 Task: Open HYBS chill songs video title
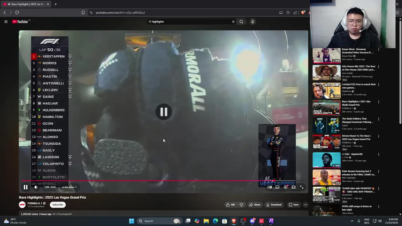pos(357,208)
